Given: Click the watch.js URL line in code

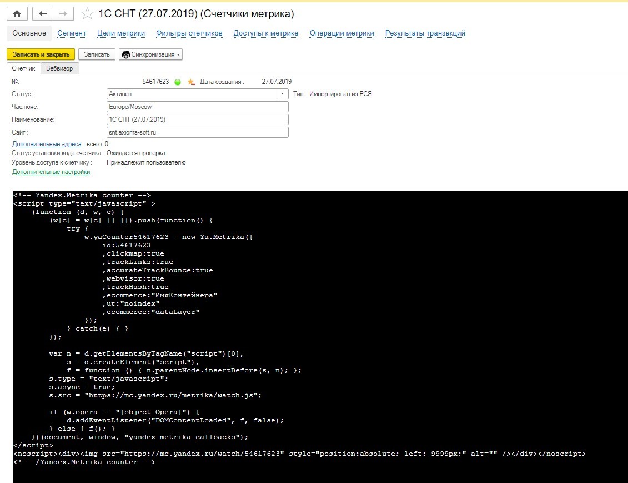Looking at the screenshot, I should [x=155, y=395].
